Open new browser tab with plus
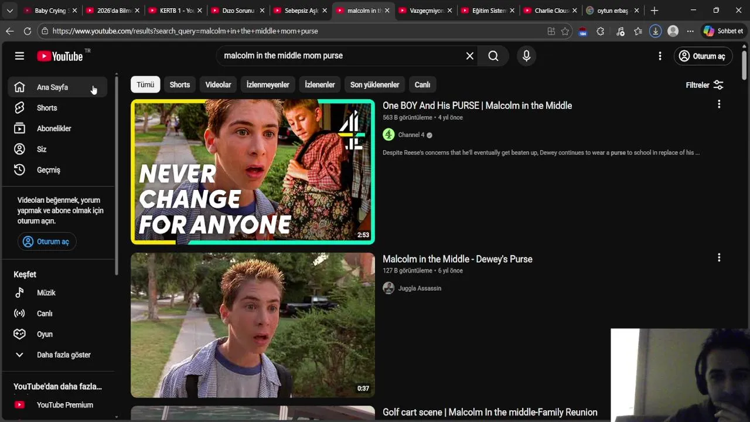 654,11
